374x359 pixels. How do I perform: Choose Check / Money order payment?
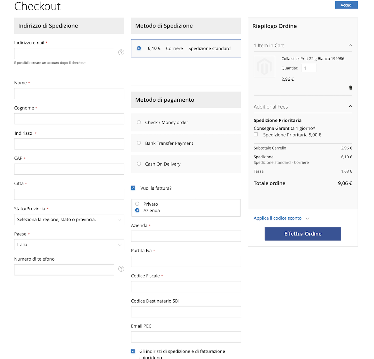(x=139, y=122)
